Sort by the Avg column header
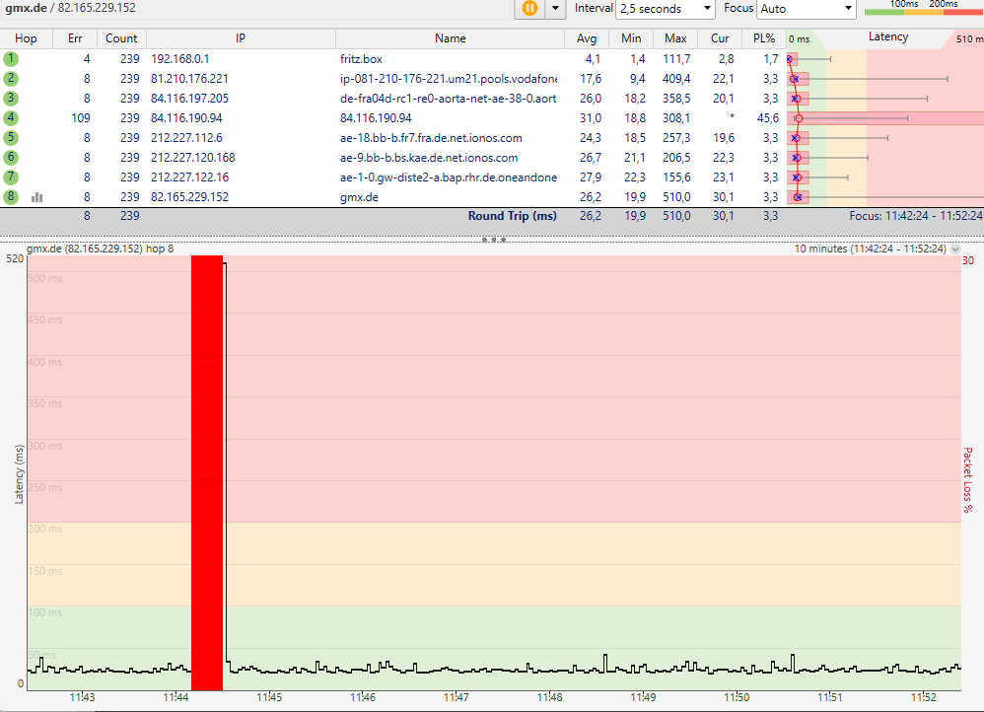This screenshot has height=712, width=984. click(587, 38)
